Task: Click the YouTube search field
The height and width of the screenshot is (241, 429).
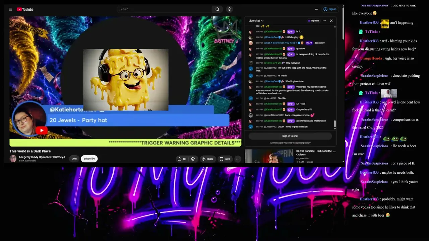Action: [x=164, y=9]
